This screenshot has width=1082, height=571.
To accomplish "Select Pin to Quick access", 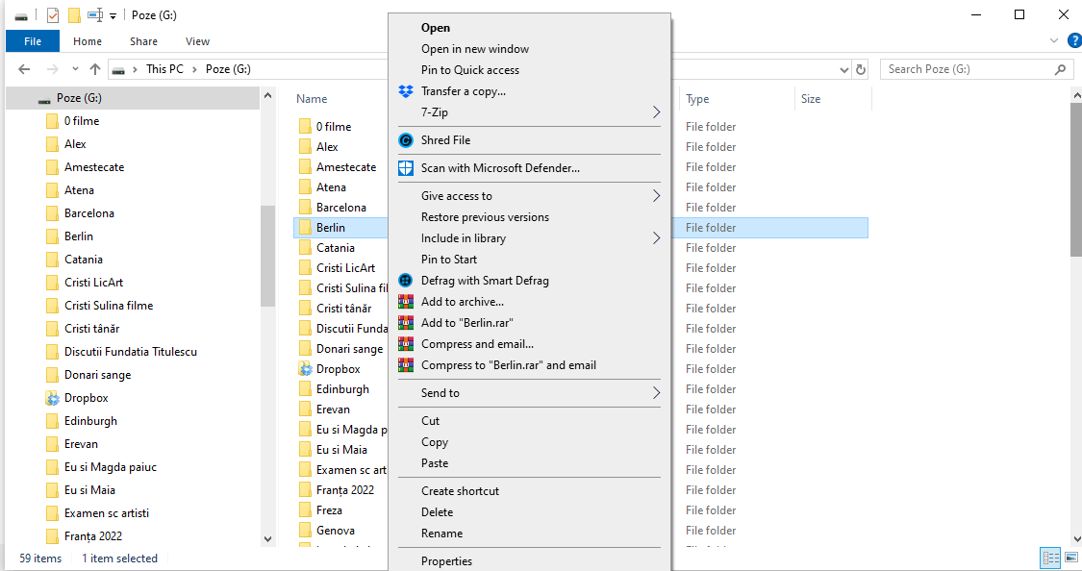I will click(470, 69).
